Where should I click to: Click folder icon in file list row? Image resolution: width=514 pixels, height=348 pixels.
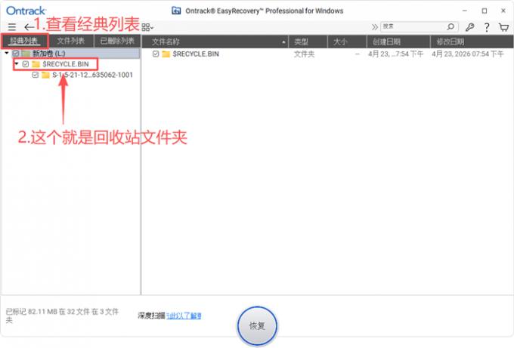tap(166, 54)
